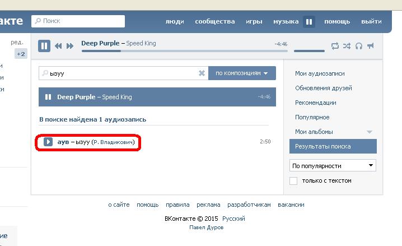Play the found track by аув
The image size is (402, 246).
tap(48, 142)
